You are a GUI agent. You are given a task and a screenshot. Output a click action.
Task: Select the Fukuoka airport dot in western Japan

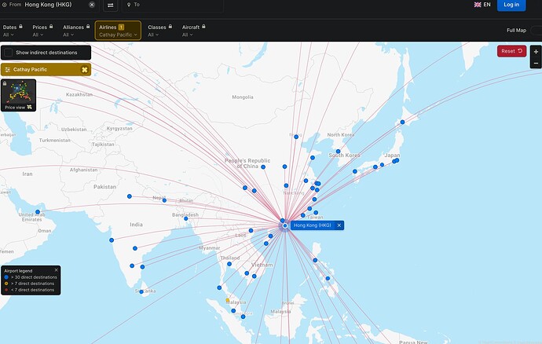click(x=354, y=171)
